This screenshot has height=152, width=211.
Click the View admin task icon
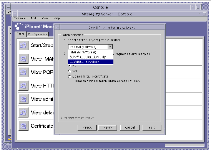click(x=23, y=99)
